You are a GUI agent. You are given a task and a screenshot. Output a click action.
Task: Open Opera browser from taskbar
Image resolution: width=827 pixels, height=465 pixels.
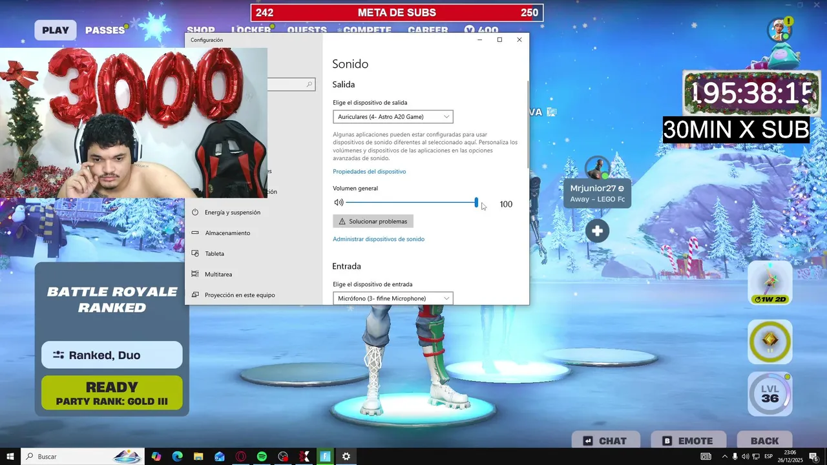pyautogui.click(x=240, y=457)
